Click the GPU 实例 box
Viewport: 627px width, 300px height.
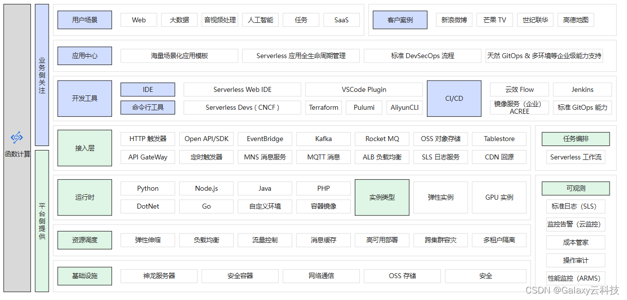point(499,197)
